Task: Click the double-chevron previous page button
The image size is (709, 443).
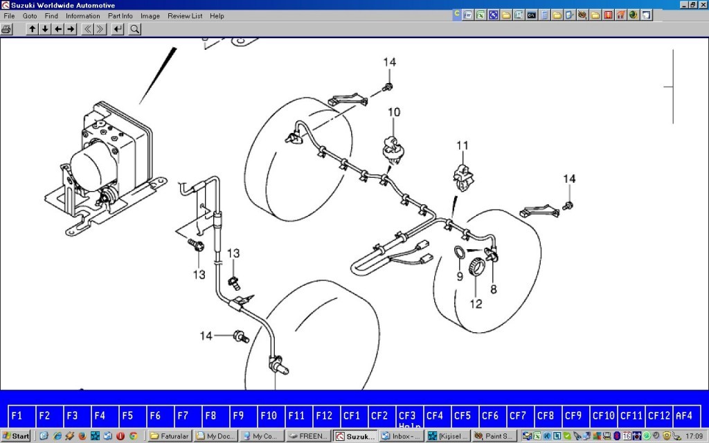Action: click(x=88, y=29)
